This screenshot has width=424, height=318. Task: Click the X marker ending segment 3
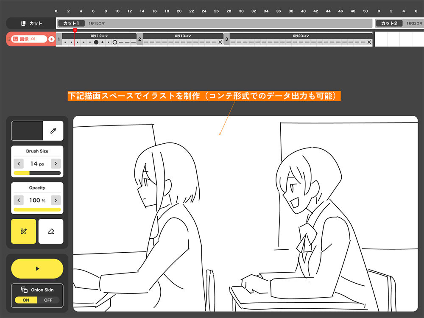pos(369,42)
